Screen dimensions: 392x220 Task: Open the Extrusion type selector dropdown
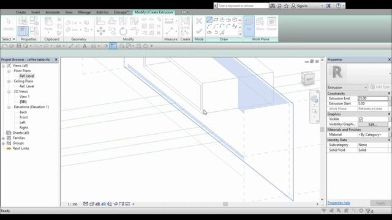(x=347, y=87)
